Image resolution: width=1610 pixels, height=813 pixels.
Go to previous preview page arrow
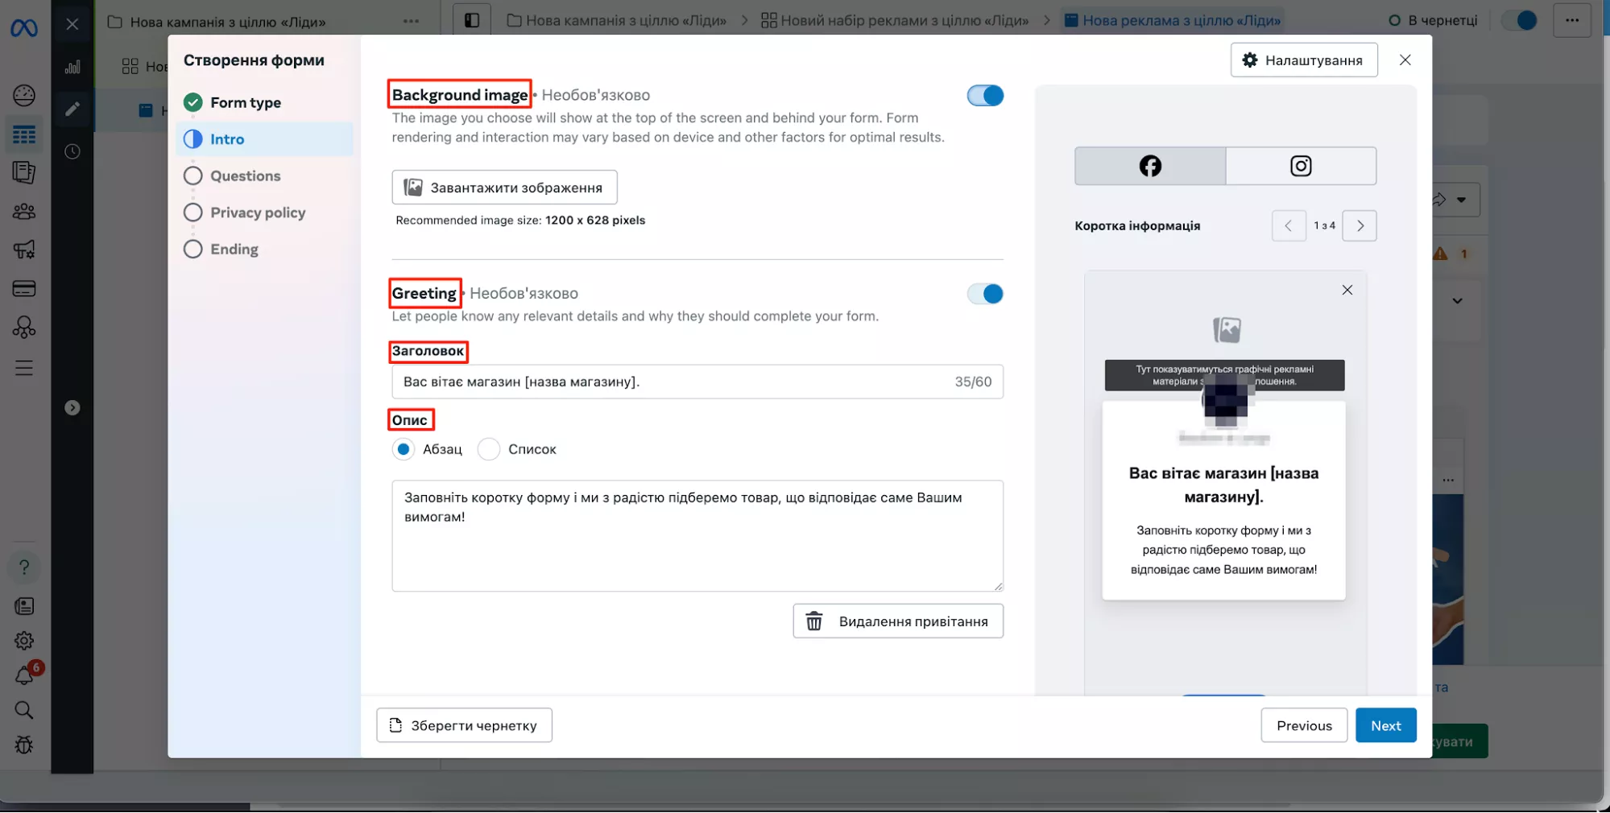(1288, 226)
